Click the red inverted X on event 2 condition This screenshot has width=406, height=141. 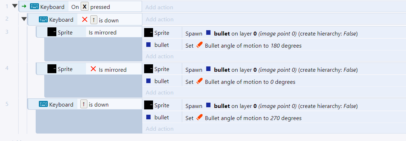pyautogui.click(x=85, y=19)
